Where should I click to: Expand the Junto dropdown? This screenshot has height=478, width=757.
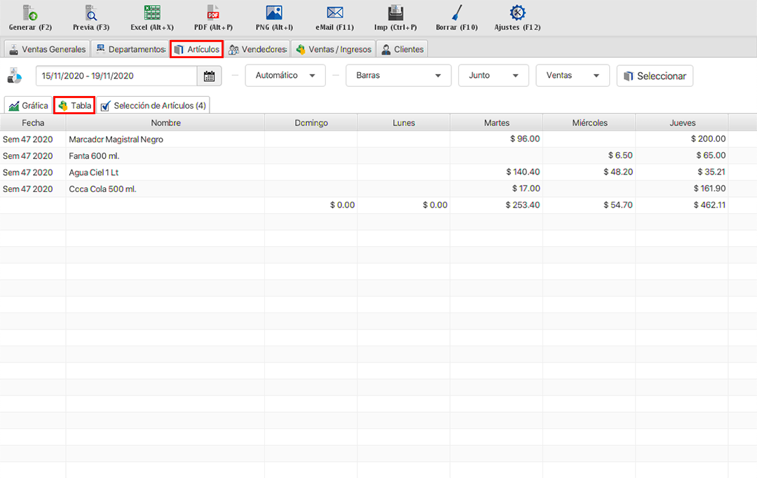(x=493, y=76)
